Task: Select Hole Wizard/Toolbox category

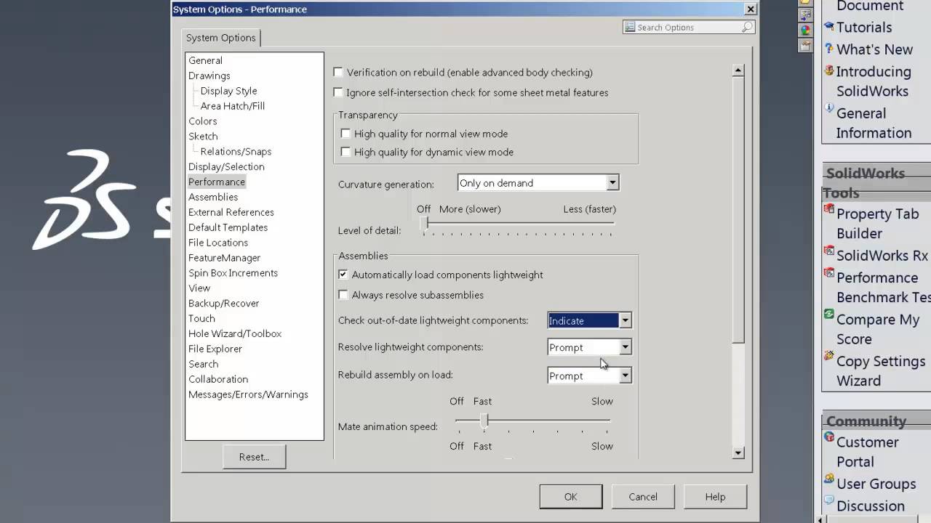Action: (235, 334)
